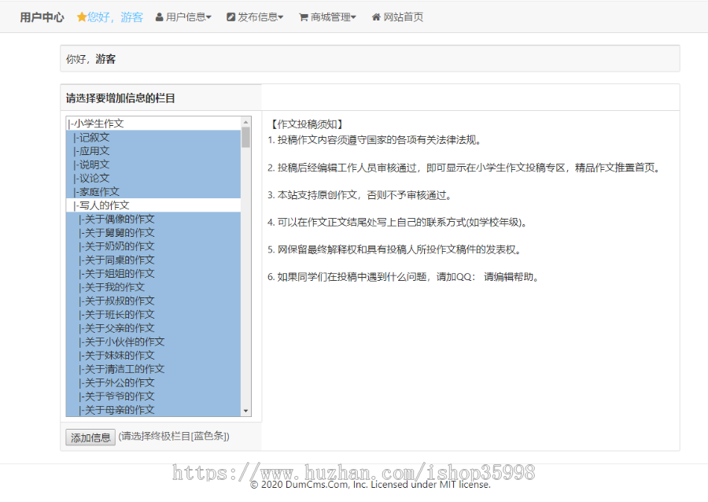Click the 用户中心 brand title
The width and height of the screenshot is (708, 502).
42,17
